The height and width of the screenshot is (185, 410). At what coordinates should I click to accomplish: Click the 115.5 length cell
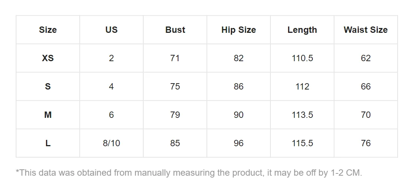click(302, 143)
